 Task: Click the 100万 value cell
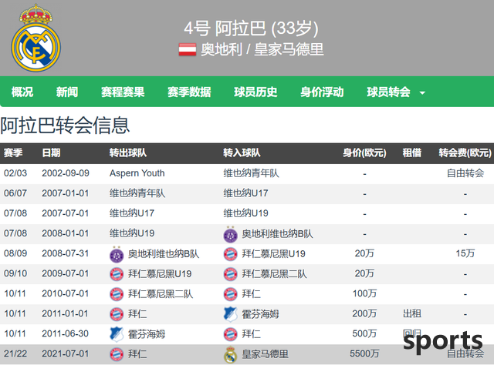364,293
